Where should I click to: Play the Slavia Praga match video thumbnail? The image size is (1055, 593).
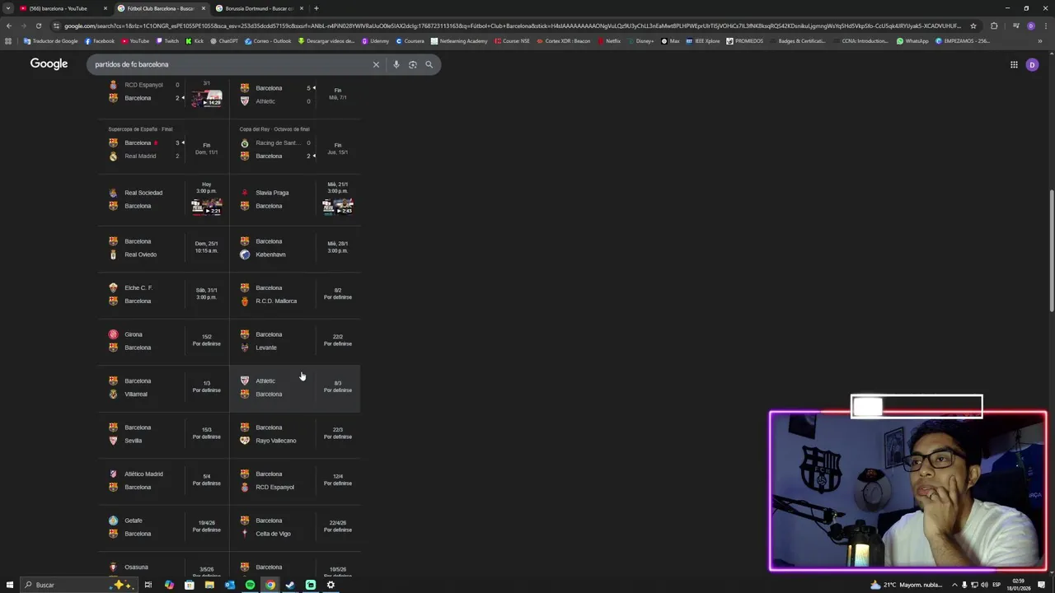[x=338, y=206]
